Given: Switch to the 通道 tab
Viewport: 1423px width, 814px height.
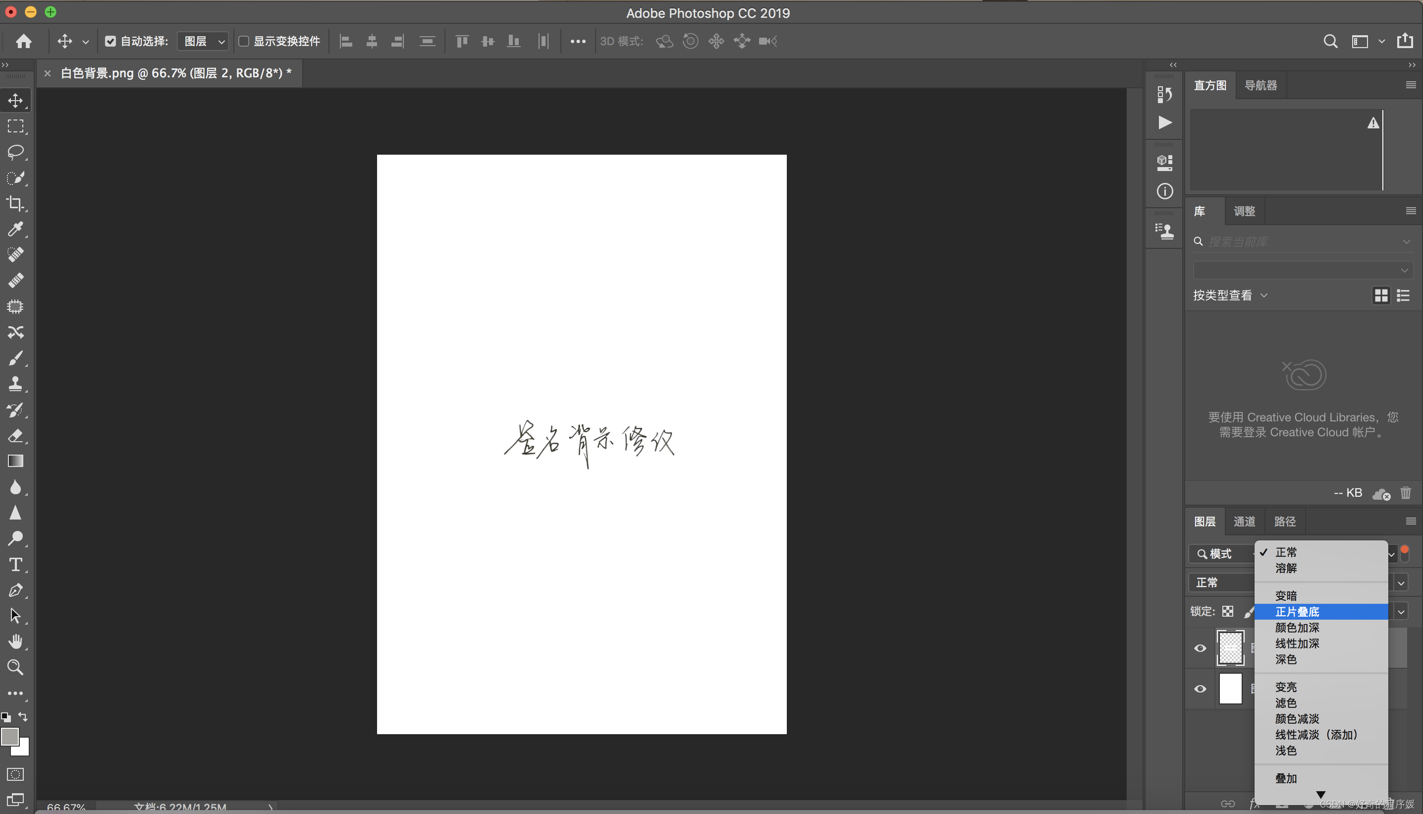Looking at the screenshot, I should coord(1244,522).
